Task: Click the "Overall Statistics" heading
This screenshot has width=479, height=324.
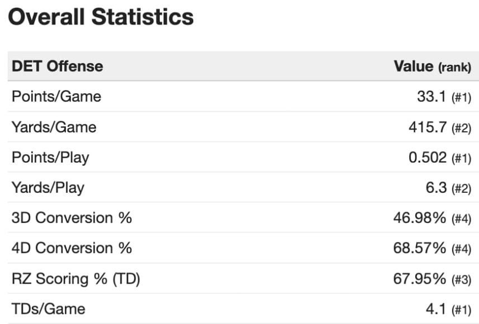Action: click(101, 17)
